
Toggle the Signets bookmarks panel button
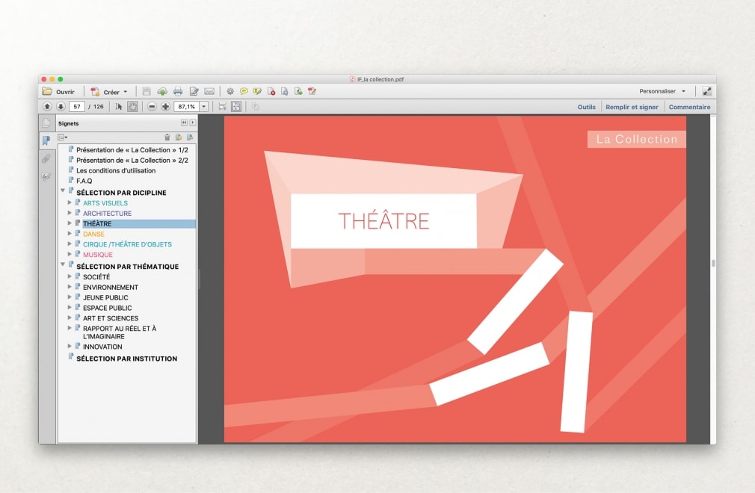[x=46, y=140]
